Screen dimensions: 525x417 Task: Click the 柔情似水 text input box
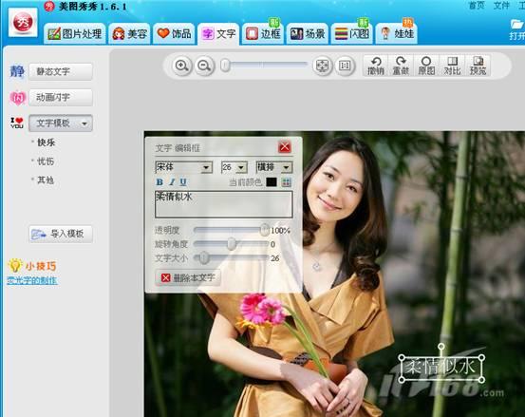click(224, 204)
